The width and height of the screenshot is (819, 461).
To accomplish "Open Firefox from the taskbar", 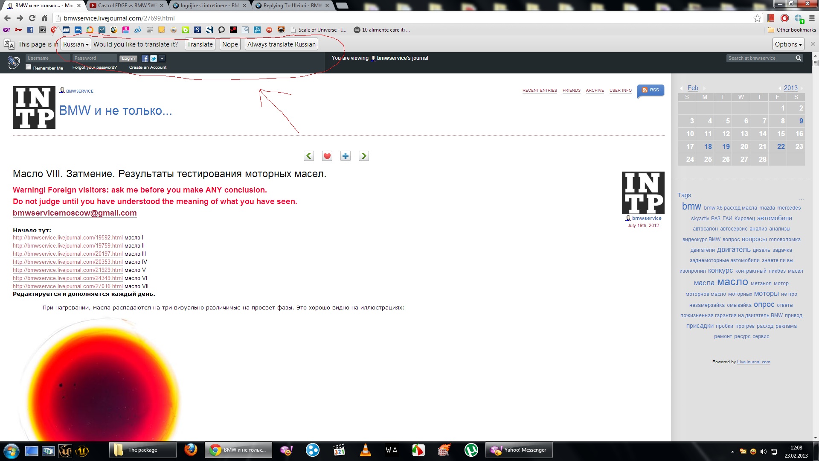I will (191, 450).
